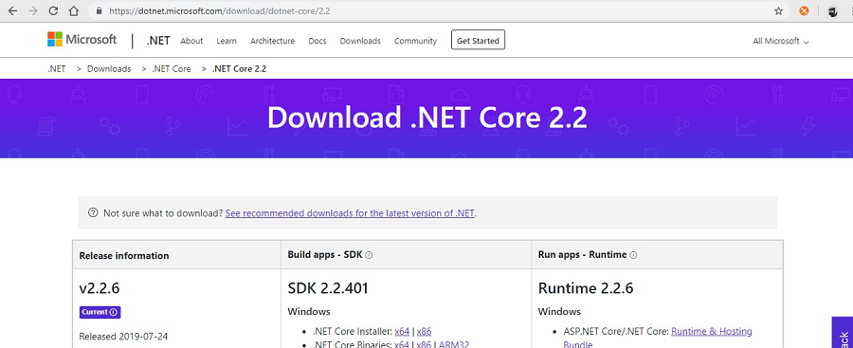Click info icon beside Build apps - SDK
853x348 pixels.
(x=369, y=255)
